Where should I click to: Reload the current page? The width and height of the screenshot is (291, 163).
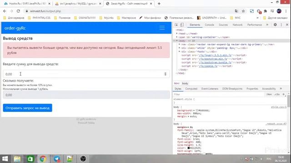[x=18, y=11]
